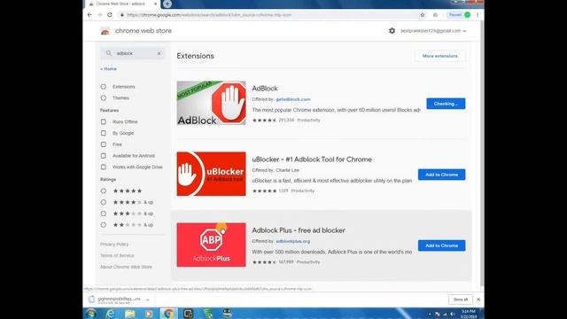Bookmark this page with the star icon

point(423,15)
